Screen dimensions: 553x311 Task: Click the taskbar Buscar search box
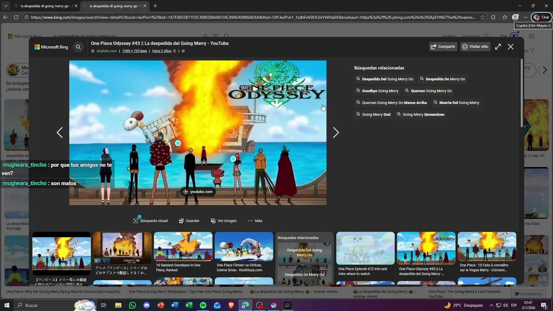tap(55, 305)
